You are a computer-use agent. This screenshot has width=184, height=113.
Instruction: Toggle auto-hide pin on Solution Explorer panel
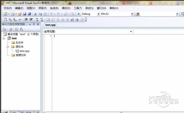(x=34, y=24)
